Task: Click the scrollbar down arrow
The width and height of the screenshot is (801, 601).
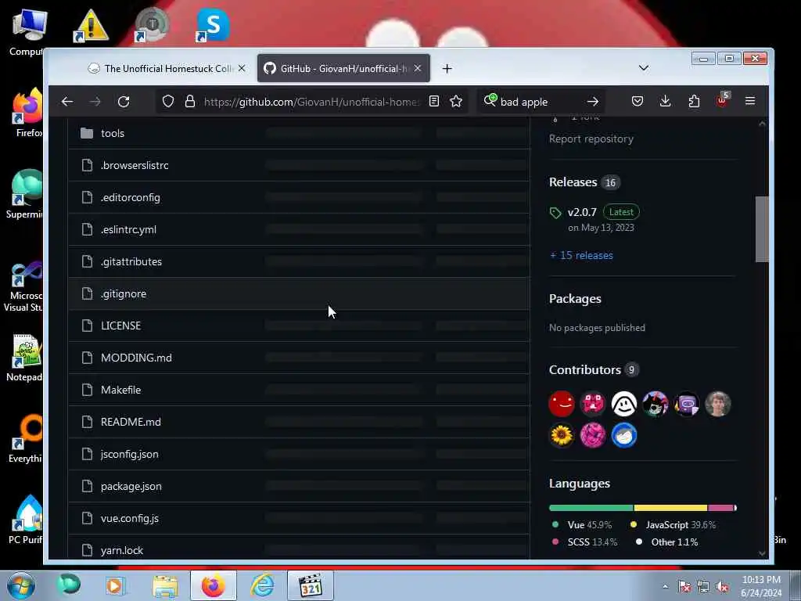Action: 762,553
